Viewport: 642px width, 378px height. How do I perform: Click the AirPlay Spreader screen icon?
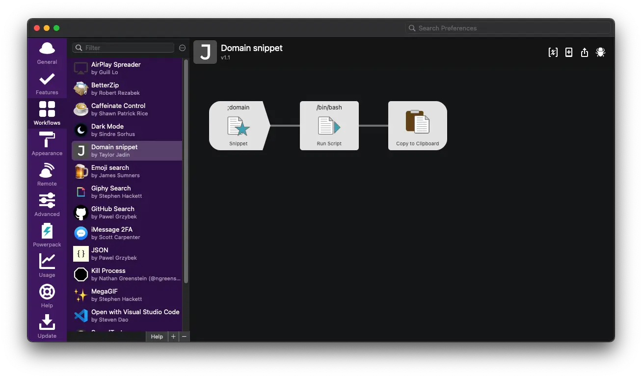coord(81,68)
